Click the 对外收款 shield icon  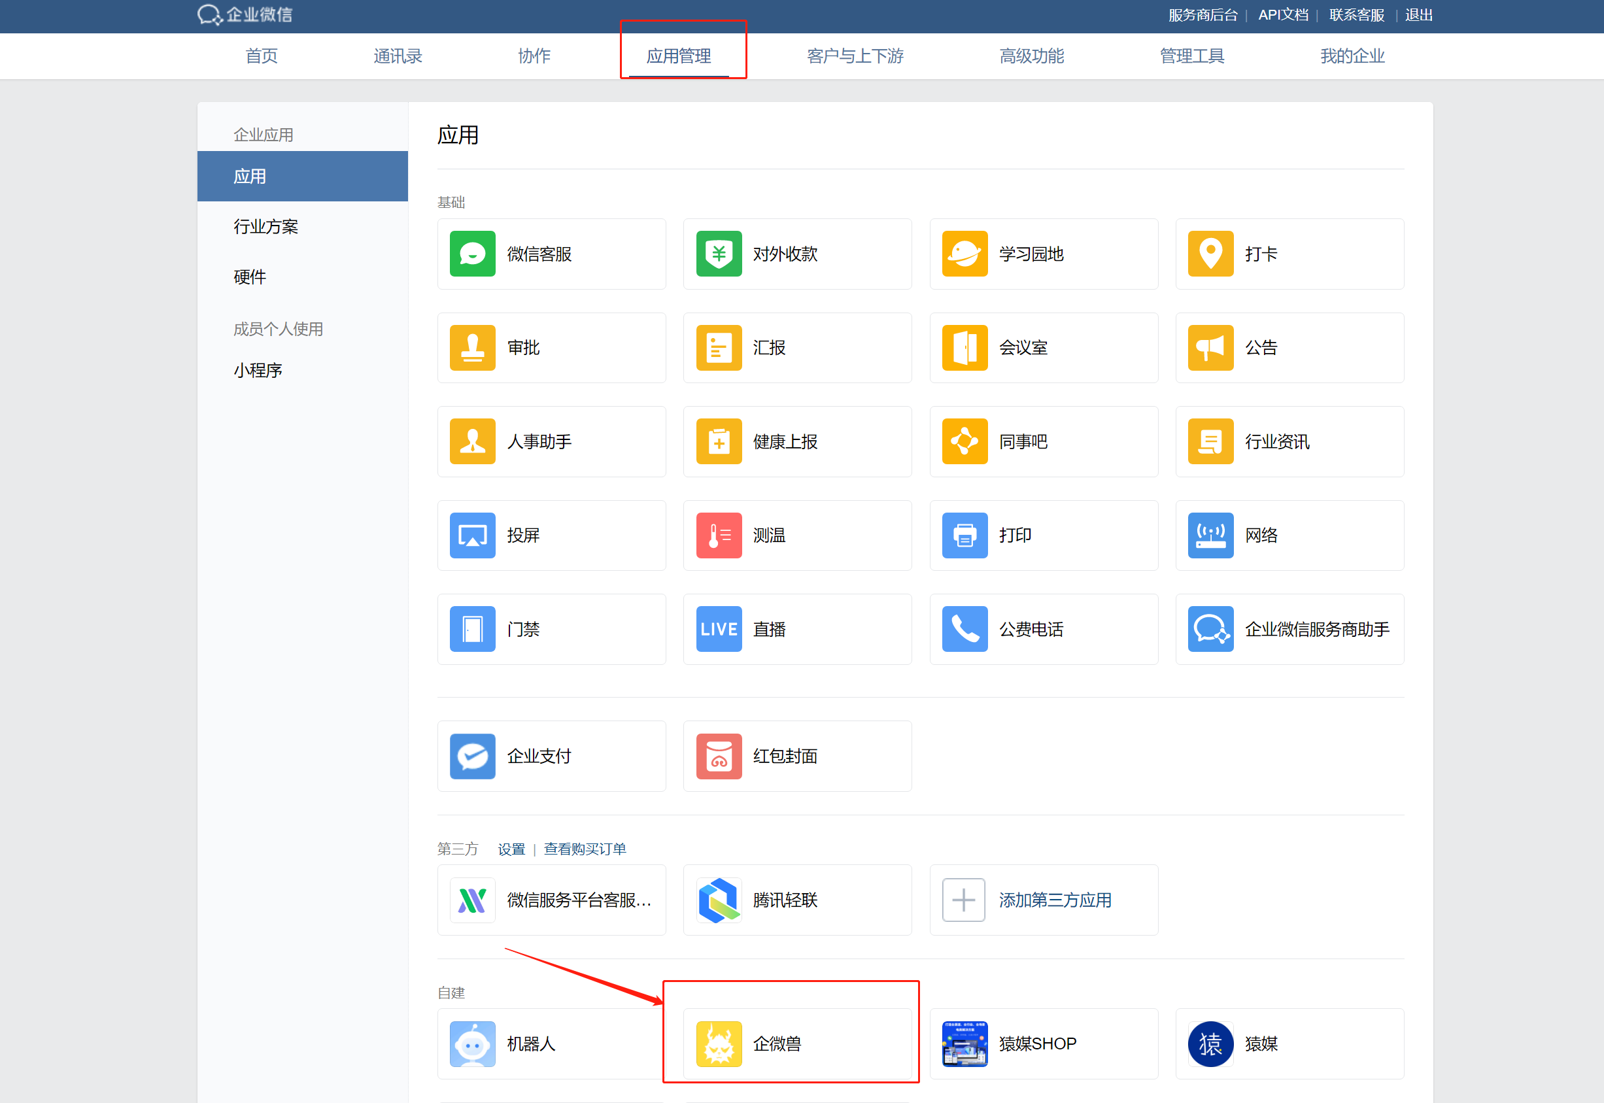click(x=718, y=254)
